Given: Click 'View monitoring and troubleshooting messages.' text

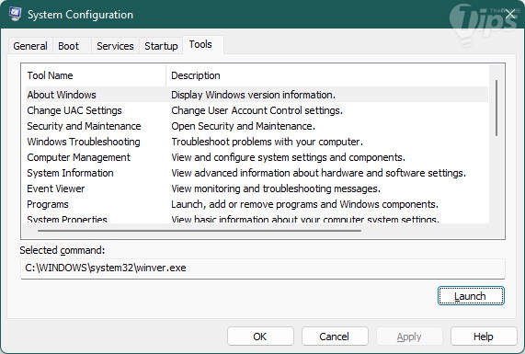Looking at the screenshot, I should pyautogui.click(x=276, y=188).
